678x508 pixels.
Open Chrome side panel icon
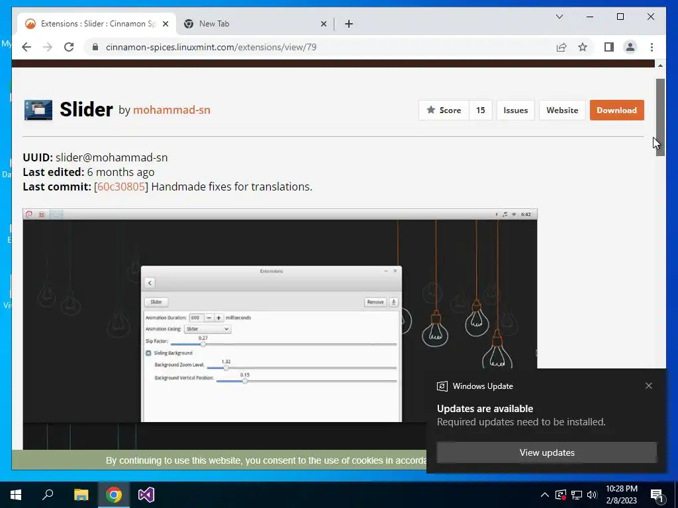point(609,47)
